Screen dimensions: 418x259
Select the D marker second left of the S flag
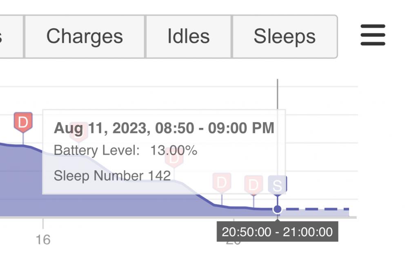click(x=222, y=183)
